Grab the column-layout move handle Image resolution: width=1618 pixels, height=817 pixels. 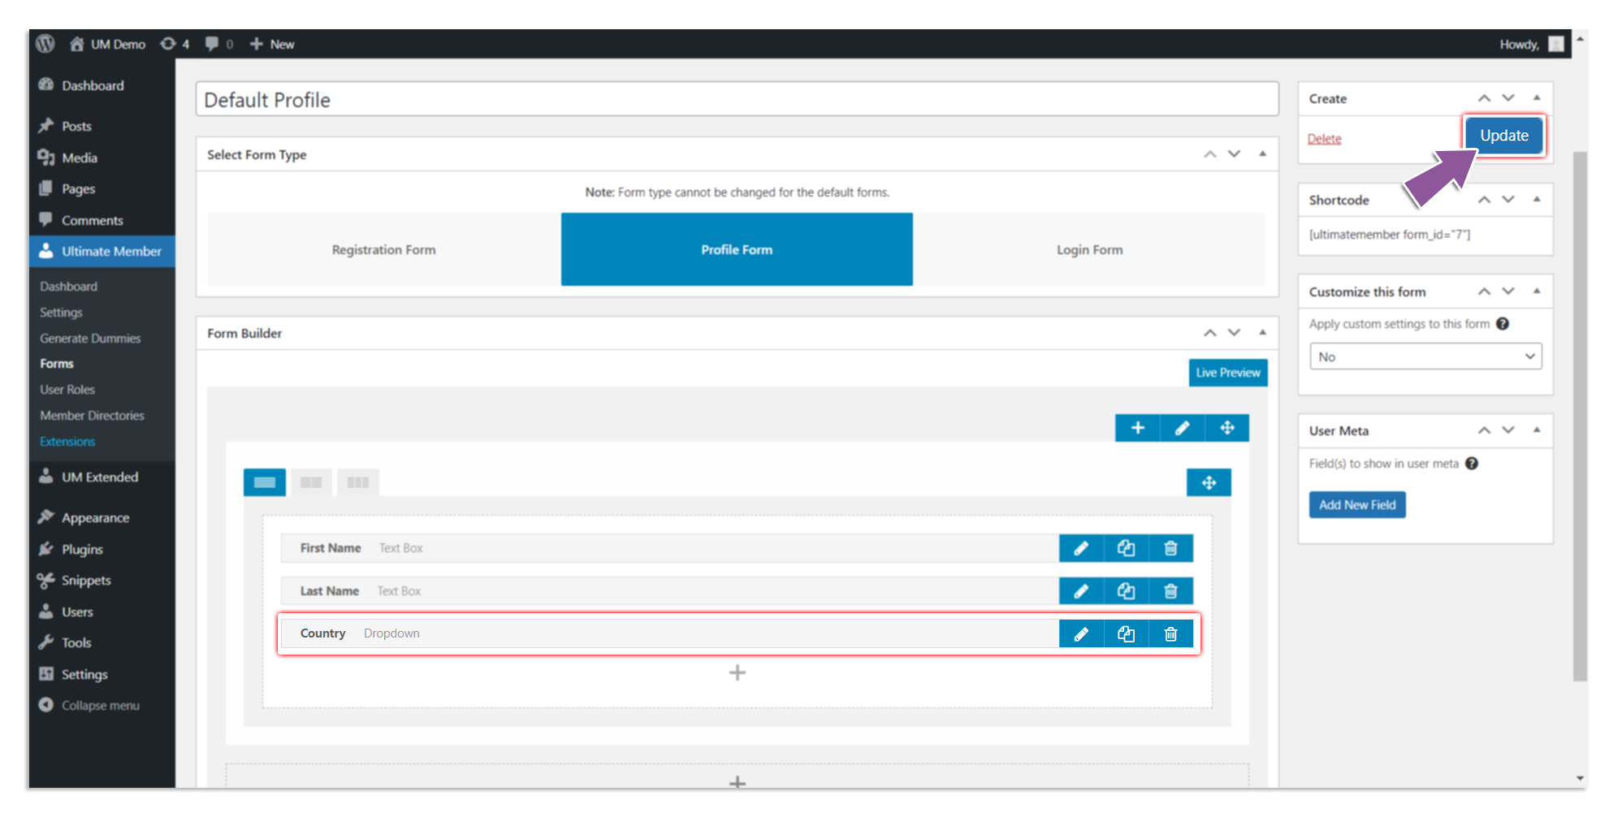pos(1209,482)
